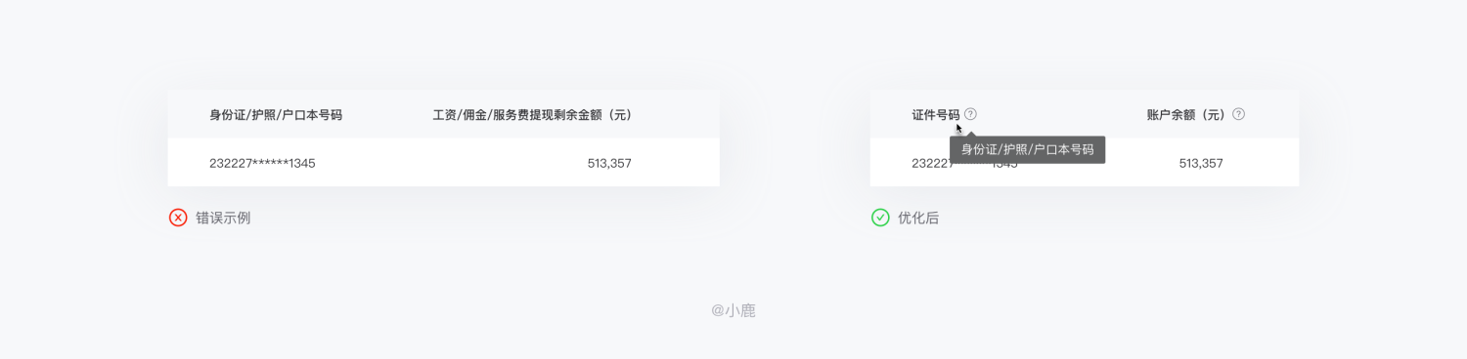Viewport: 1467px width, 359px height.
Task: Select the 工资/佣金/服务费提现剩余金额（元） column header
Action: click(x=533, y=114)
